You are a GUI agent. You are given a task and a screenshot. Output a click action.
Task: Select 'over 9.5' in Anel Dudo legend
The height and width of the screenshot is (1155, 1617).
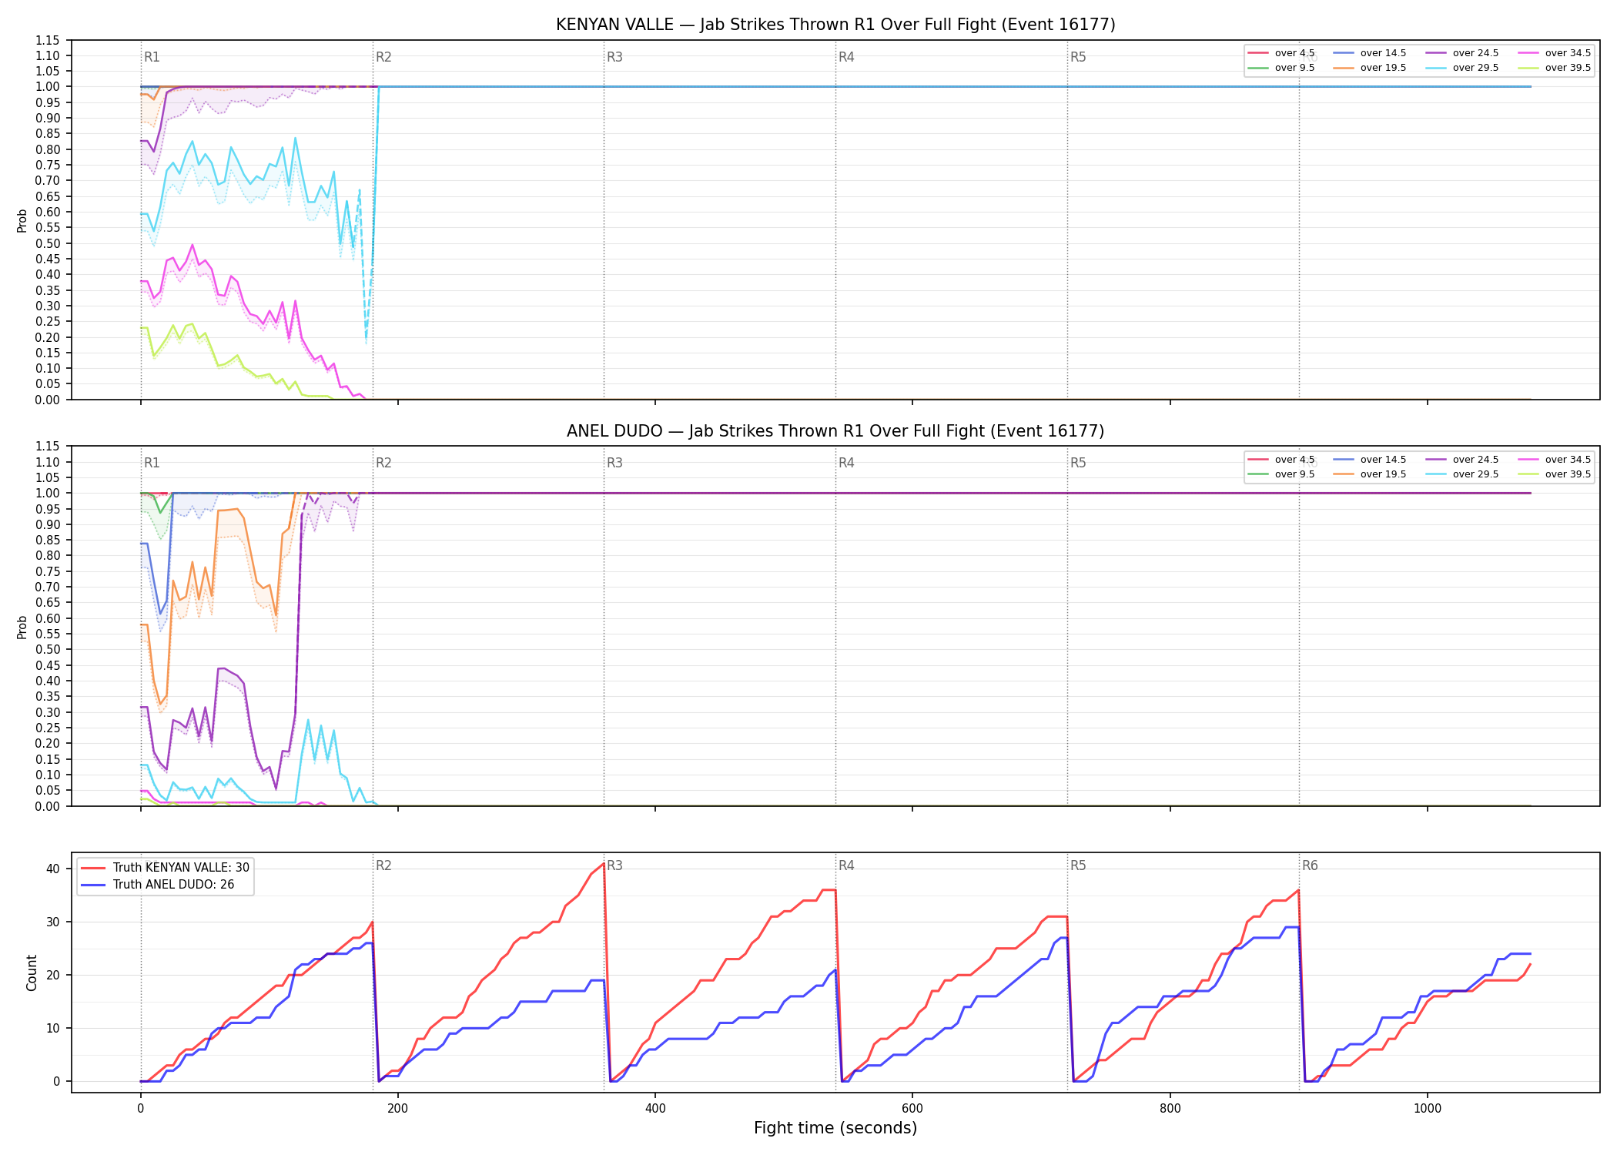click(x=1281, y=474)
